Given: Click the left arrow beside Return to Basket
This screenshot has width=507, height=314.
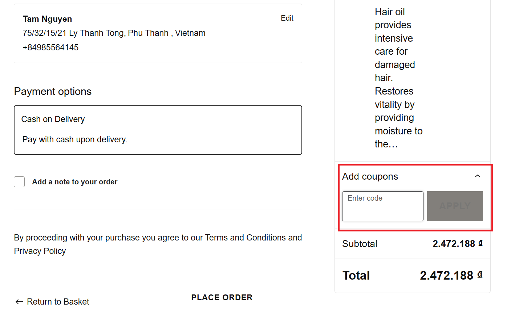Looking at the screenshot, I should click(19, 302).
